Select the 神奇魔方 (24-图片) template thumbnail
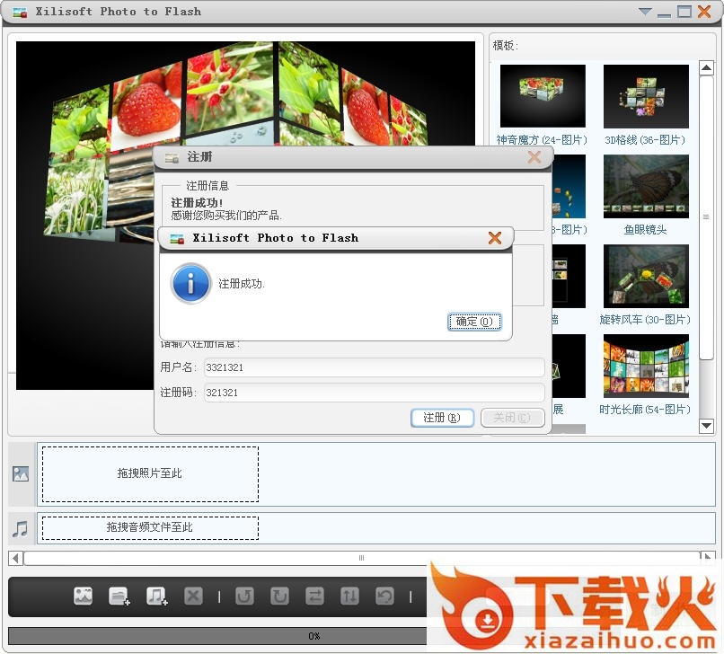Image resolution: width=724 pixels, height=654 pixels. [543, 96]
